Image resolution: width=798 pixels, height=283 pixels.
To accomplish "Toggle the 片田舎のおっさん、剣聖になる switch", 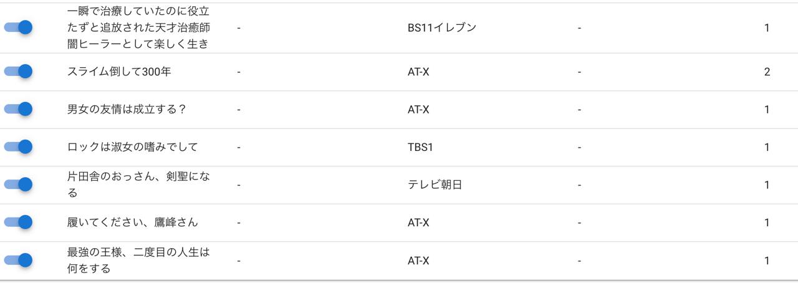I will coord(18,185).
